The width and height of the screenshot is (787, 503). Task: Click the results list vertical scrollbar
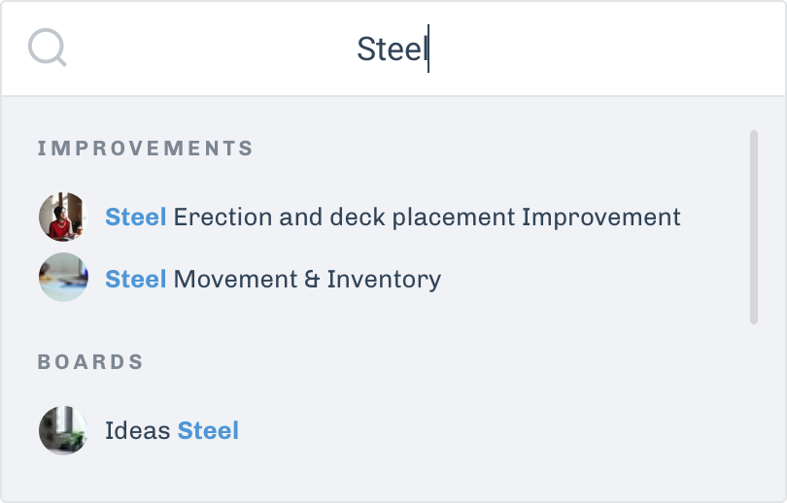pos(754,227)
